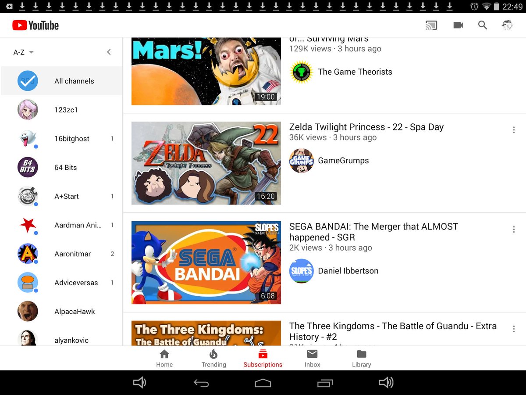Tap the Slopes Game Room channel icon
526x395 pixels.
pyautogui.click(x=302, y=271)
